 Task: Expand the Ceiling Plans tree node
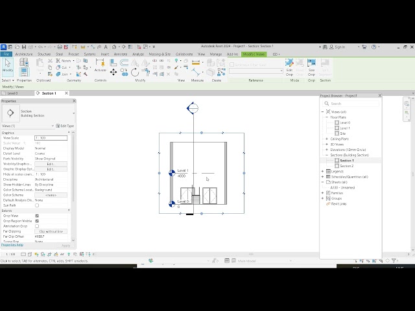[x=327, y=139]
